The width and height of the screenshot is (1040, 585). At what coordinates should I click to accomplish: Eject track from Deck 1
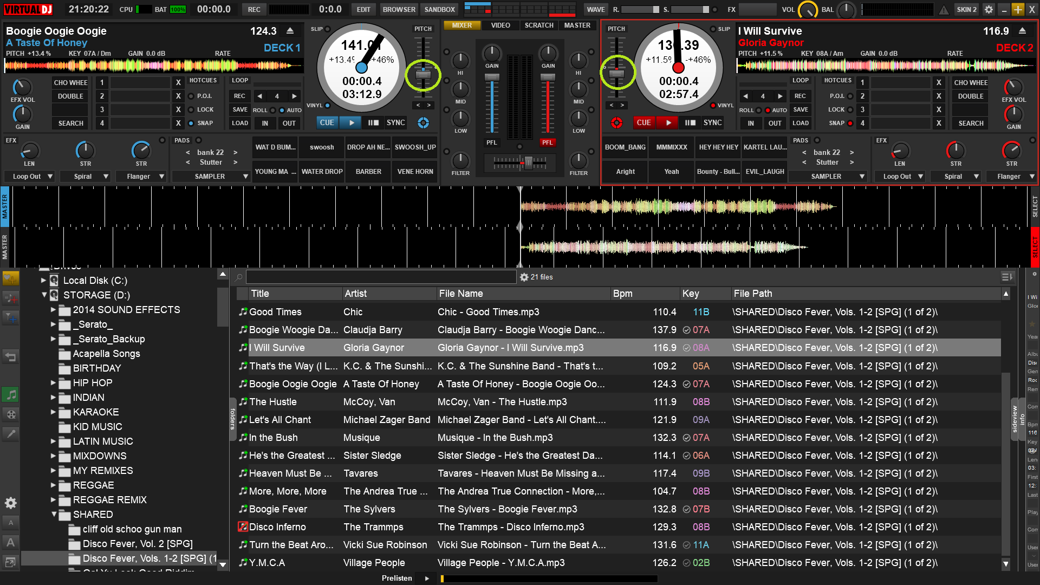click(290, 31)
